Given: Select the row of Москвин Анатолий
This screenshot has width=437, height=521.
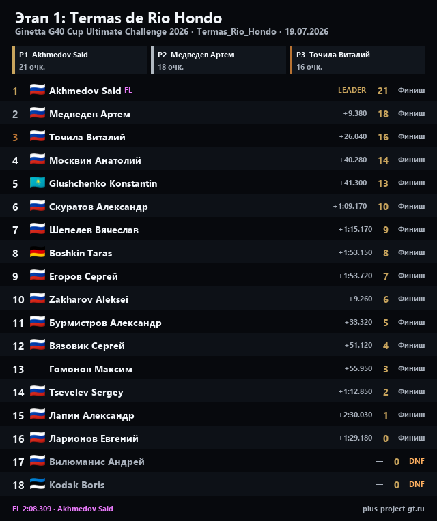Looking at the screenshot, I should coord(218,160).
